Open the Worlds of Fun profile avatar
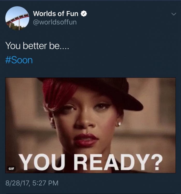Image resolution: width=181 pixels, height=194 pixels. coord(17,18)
